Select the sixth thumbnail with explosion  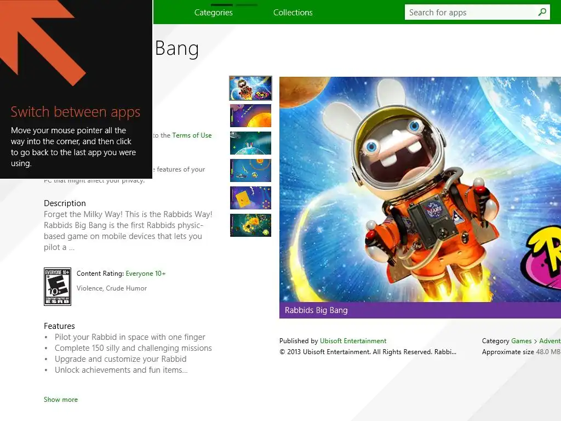250,225
